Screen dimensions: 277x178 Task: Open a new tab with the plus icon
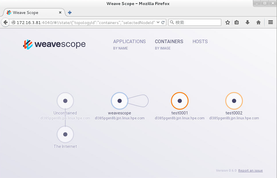tap(70, 13)
